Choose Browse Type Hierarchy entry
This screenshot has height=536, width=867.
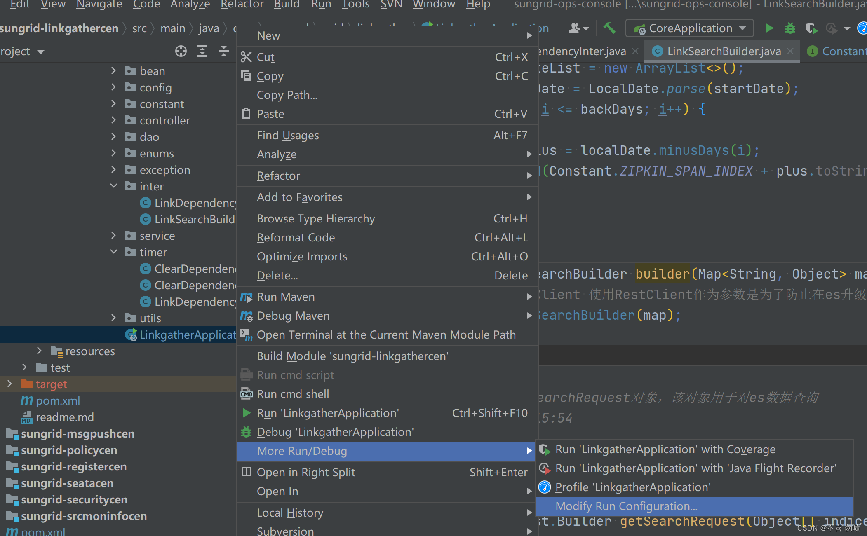tap(388, 218)
